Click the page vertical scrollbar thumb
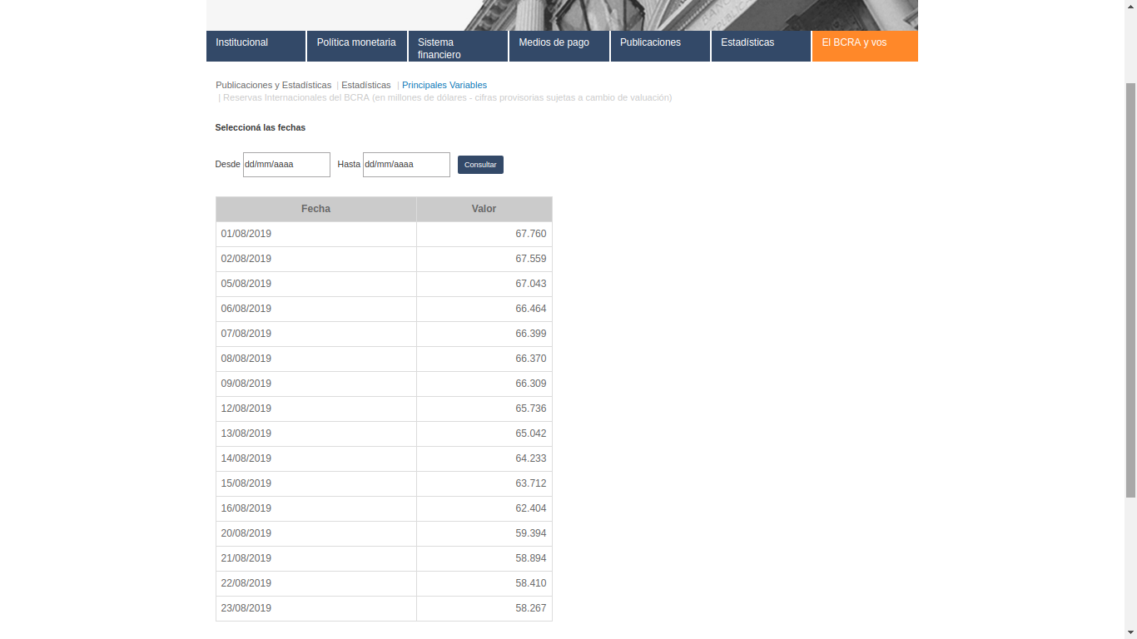This screenshot has width=1137, height=639. point(1130,291)
